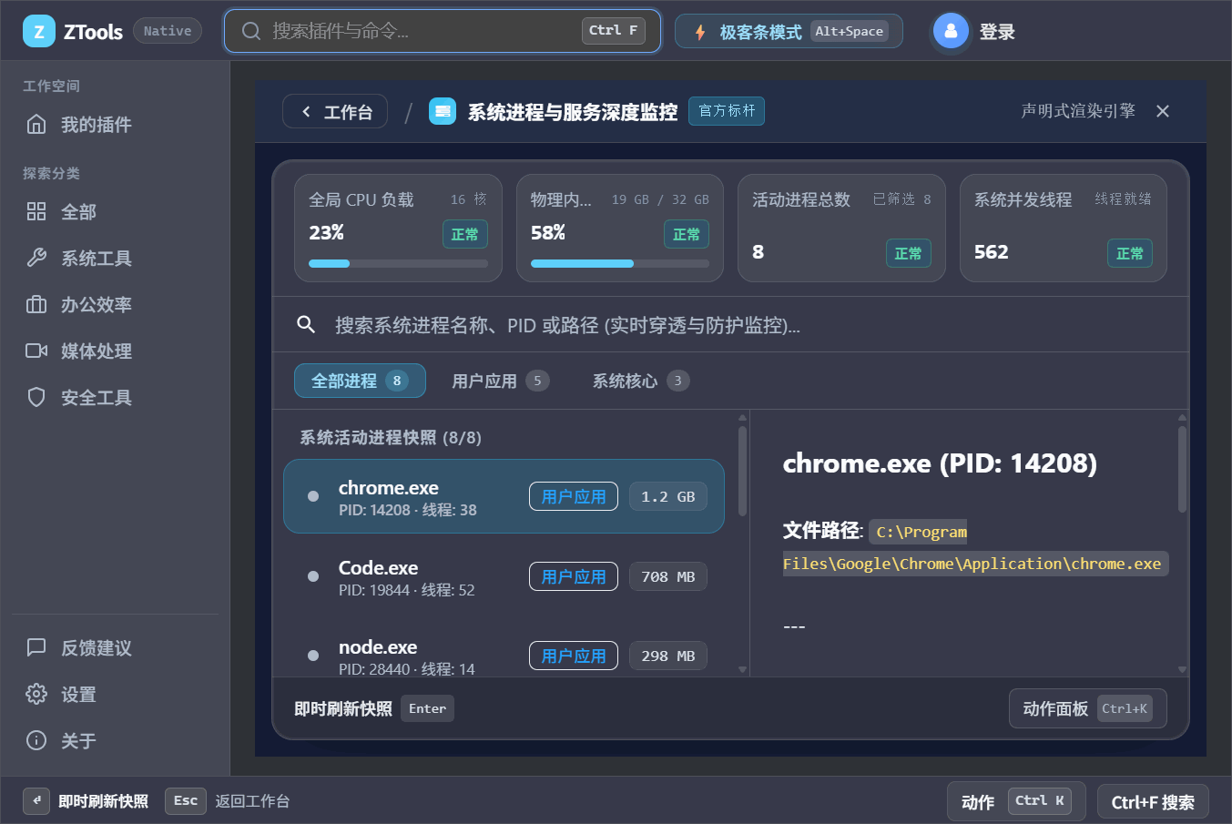This screenshot has height=824, width=1232.
Task: Click the 708 MB memory badge
Action: [668, 576]
